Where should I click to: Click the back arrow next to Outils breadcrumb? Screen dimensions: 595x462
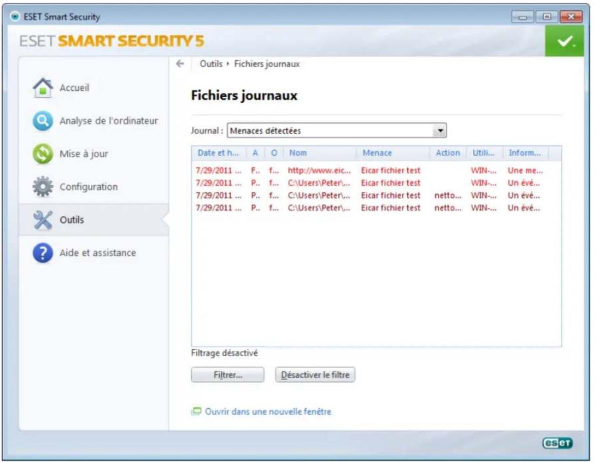click(180, 64)
